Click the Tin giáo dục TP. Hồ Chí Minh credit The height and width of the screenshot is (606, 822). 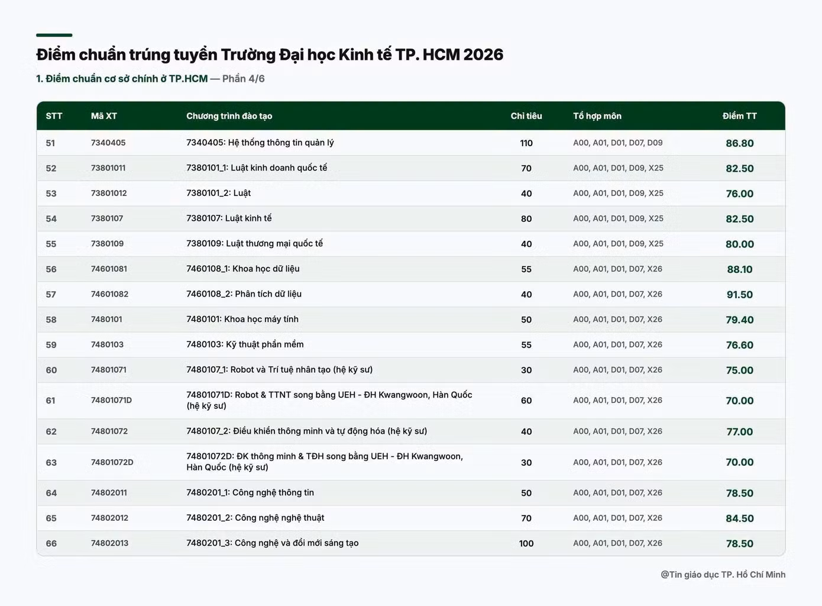click(x=723, y=575)
